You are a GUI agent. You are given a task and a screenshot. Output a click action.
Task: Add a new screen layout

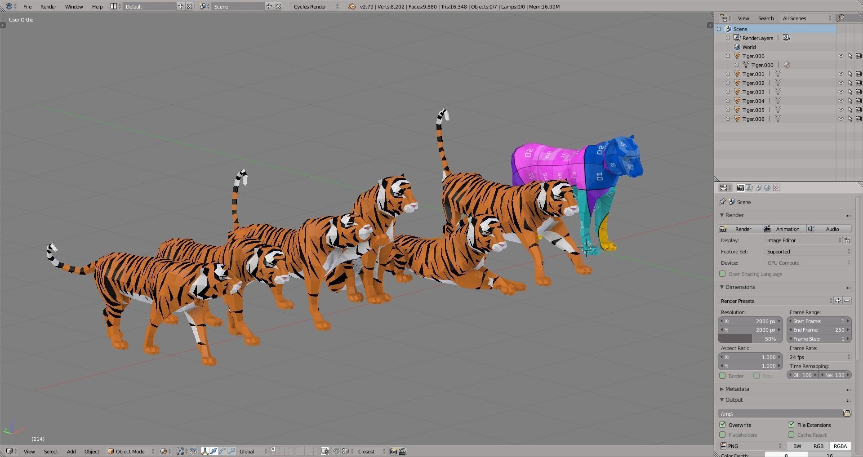[180, 6]
